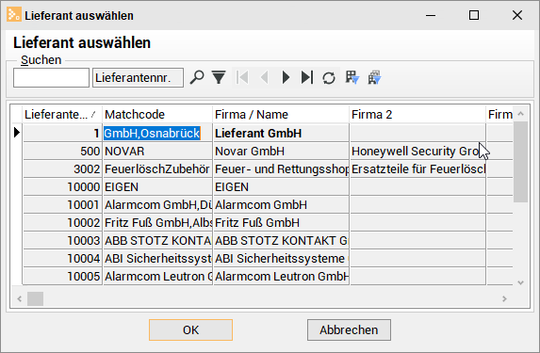Click the magnifying glass search icon
Screen dimensions: 540x353
(197, 77)
